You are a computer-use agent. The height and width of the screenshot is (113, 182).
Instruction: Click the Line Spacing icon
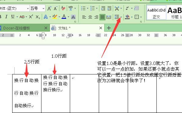[x=117, y=17]
